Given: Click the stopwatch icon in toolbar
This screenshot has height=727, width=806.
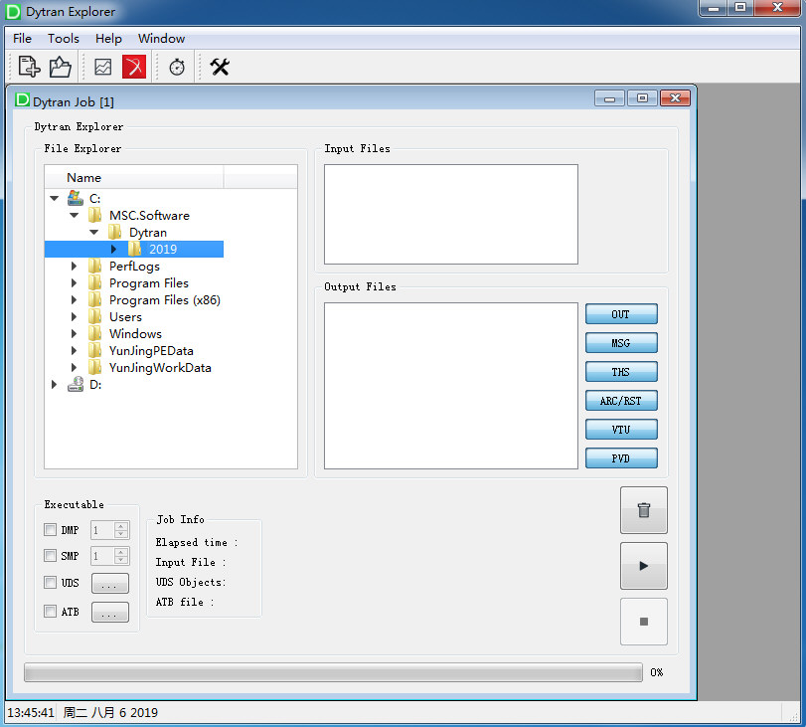Looking at the screenshot, I should tap(177, 67).
